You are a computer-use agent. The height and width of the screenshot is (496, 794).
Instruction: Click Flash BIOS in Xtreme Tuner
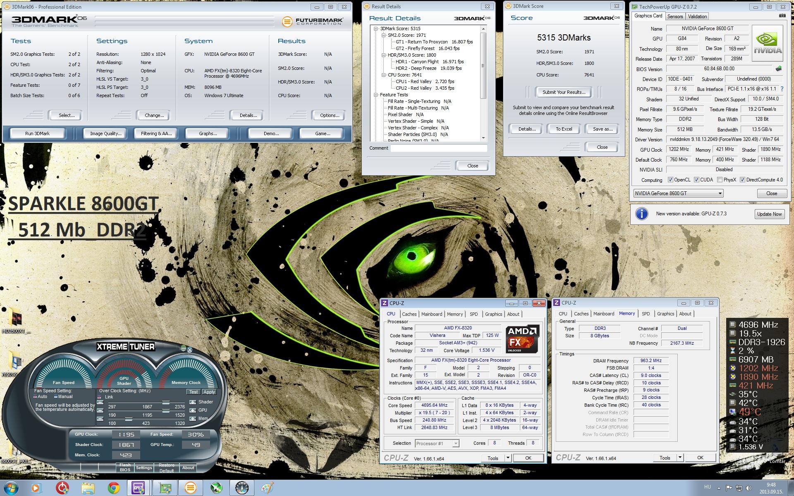pos(125,467)
